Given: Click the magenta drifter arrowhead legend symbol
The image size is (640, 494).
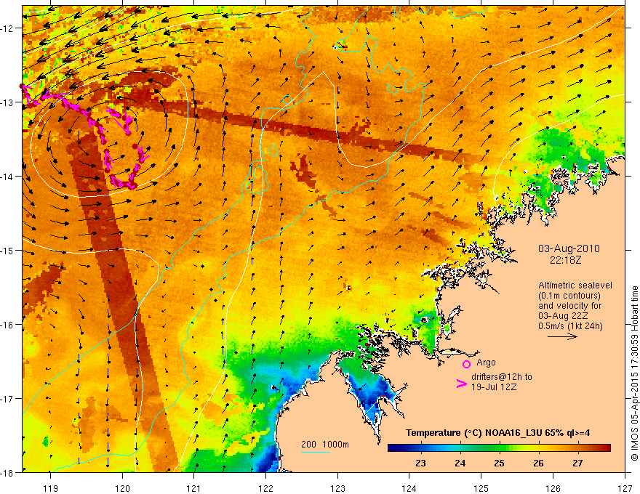Looking at the screenshot, I should click(x=461, y=384).
